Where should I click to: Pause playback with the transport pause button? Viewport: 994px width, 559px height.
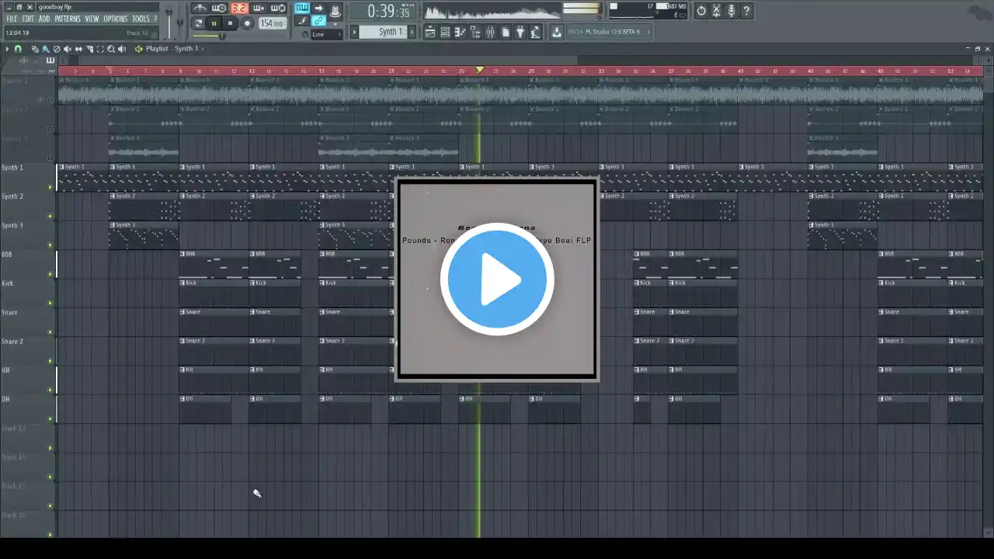pyautogui.click(x=214, y=23)
